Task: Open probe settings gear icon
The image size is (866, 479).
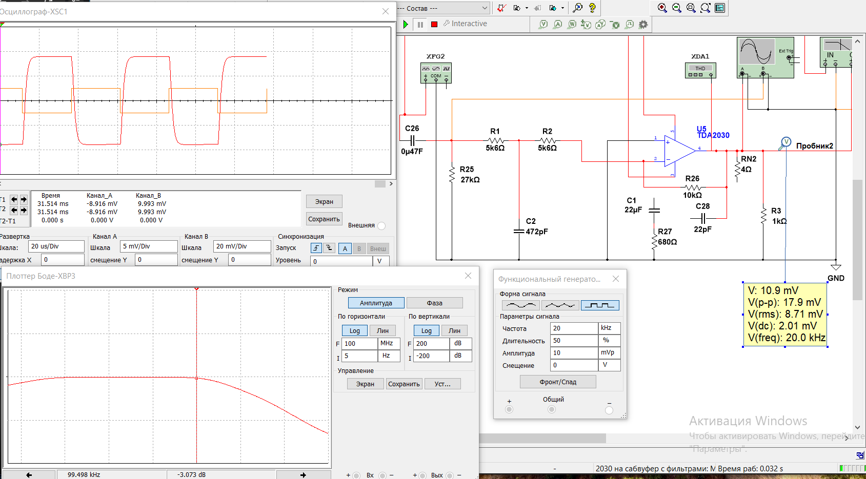Action: tap(643, 24)
